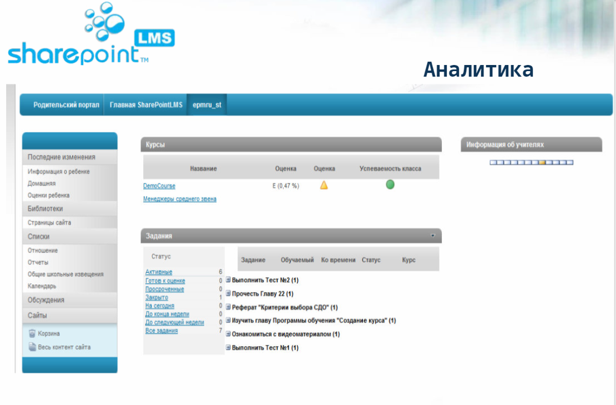Click the green class performance indicator for DemoCourse
Image resolution: width=616 pixels, height=405 pixels.
click(390, 184)
